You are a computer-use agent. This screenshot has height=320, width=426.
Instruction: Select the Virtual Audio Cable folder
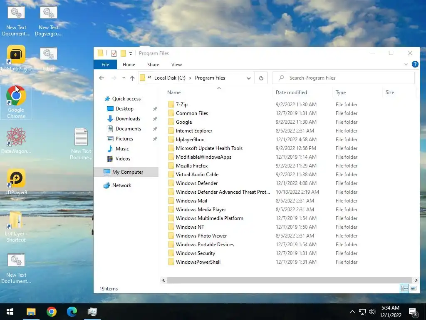197,175
